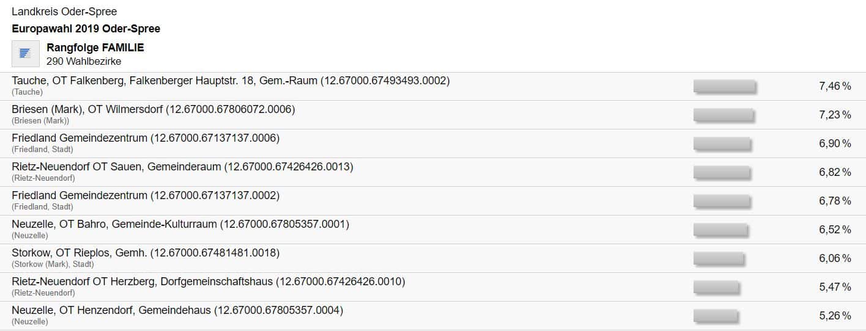Click the 5,47 % percentage value
The image size is (866, 331).
(835, 288)
